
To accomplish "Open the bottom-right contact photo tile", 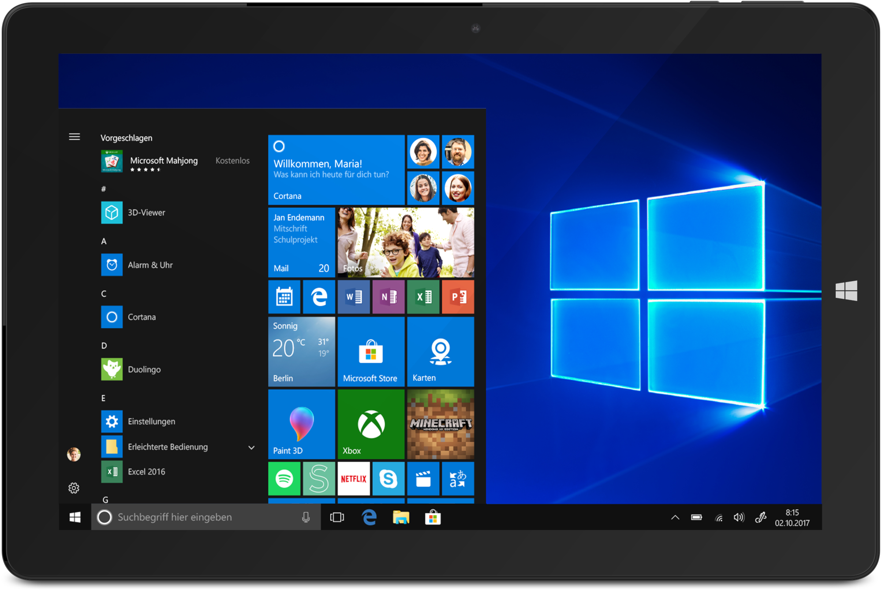I will tap(458, 188).
